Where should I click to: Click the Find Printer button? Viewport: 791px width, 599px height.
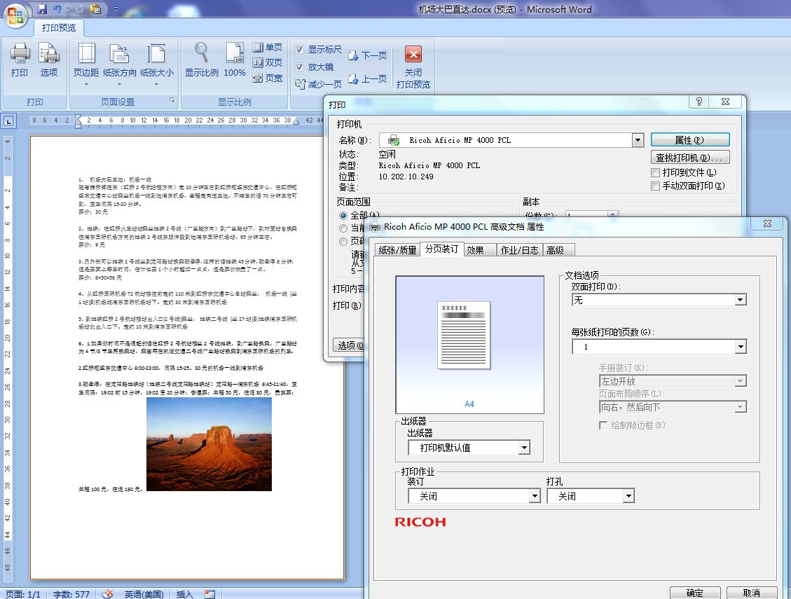[x=689, y=158]
